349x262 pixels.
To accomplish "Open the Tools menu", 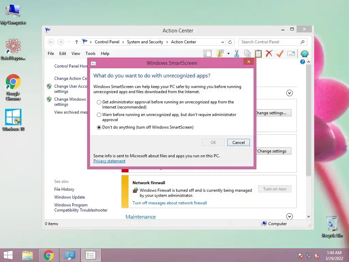I will click(90, 54).
